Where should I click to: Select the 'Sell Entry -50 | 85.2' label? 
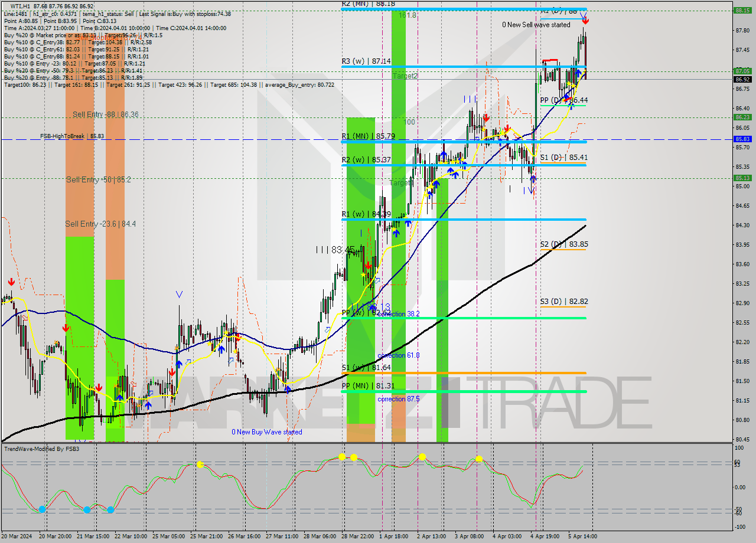(x=99, y=179)
